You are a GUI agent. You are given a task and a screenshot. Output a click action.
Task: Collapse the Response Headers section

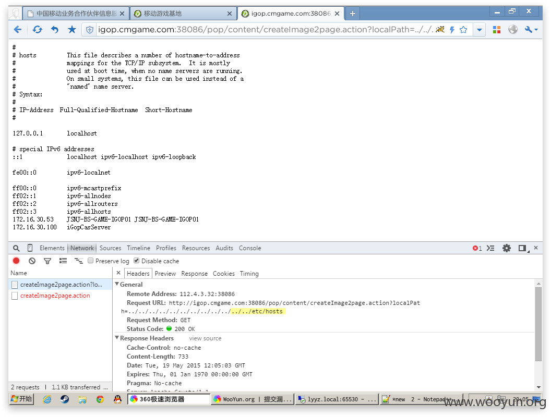117,338
